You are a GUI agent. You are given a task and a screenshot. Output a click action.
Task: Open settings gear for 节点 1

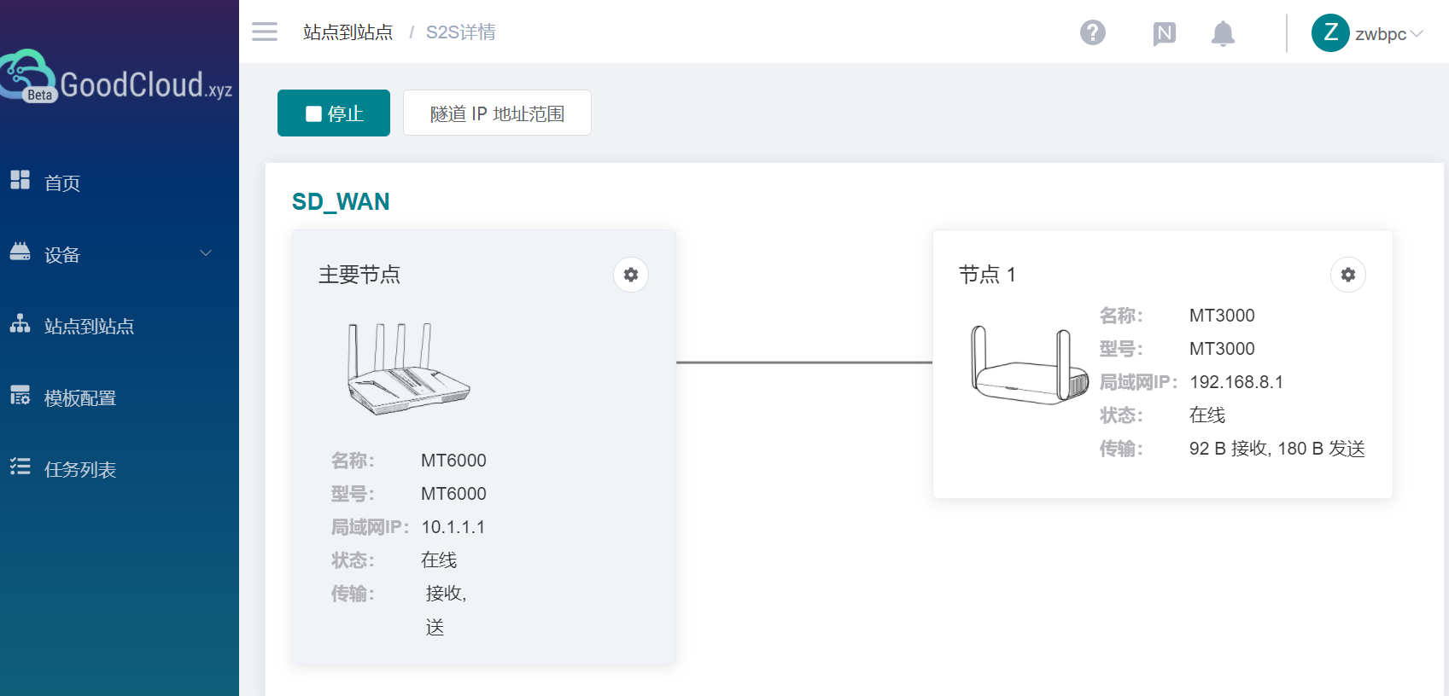(1347, 275)
